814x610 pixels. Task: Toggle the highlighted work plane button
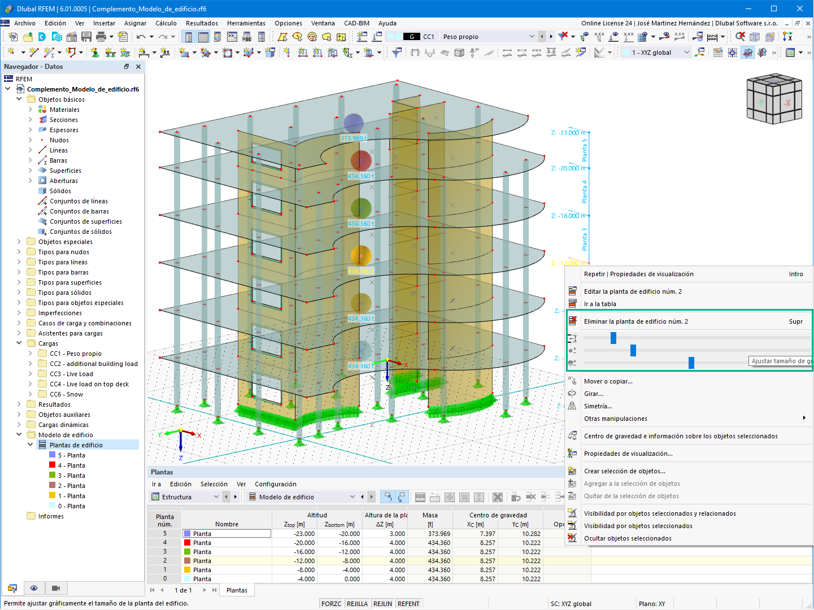[747, 53]
